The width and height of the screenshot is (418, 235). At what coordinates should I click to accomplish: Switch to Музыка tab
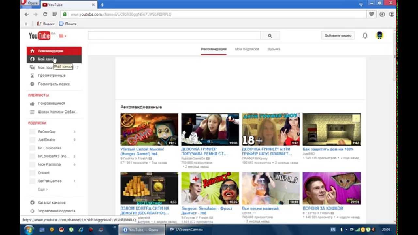pyautogui.click(x=274, y=49)
